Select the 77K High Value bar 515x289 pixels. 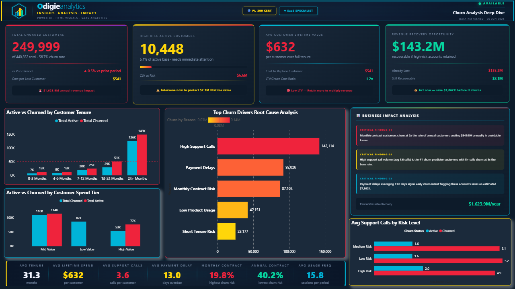click(x=133, y=235)
